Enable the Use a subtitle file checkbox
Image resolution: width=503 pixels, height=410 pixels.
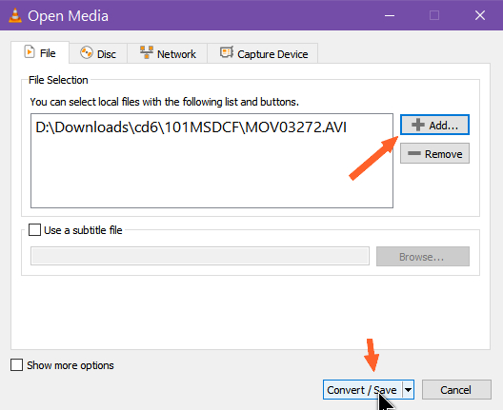coord(34,230)
